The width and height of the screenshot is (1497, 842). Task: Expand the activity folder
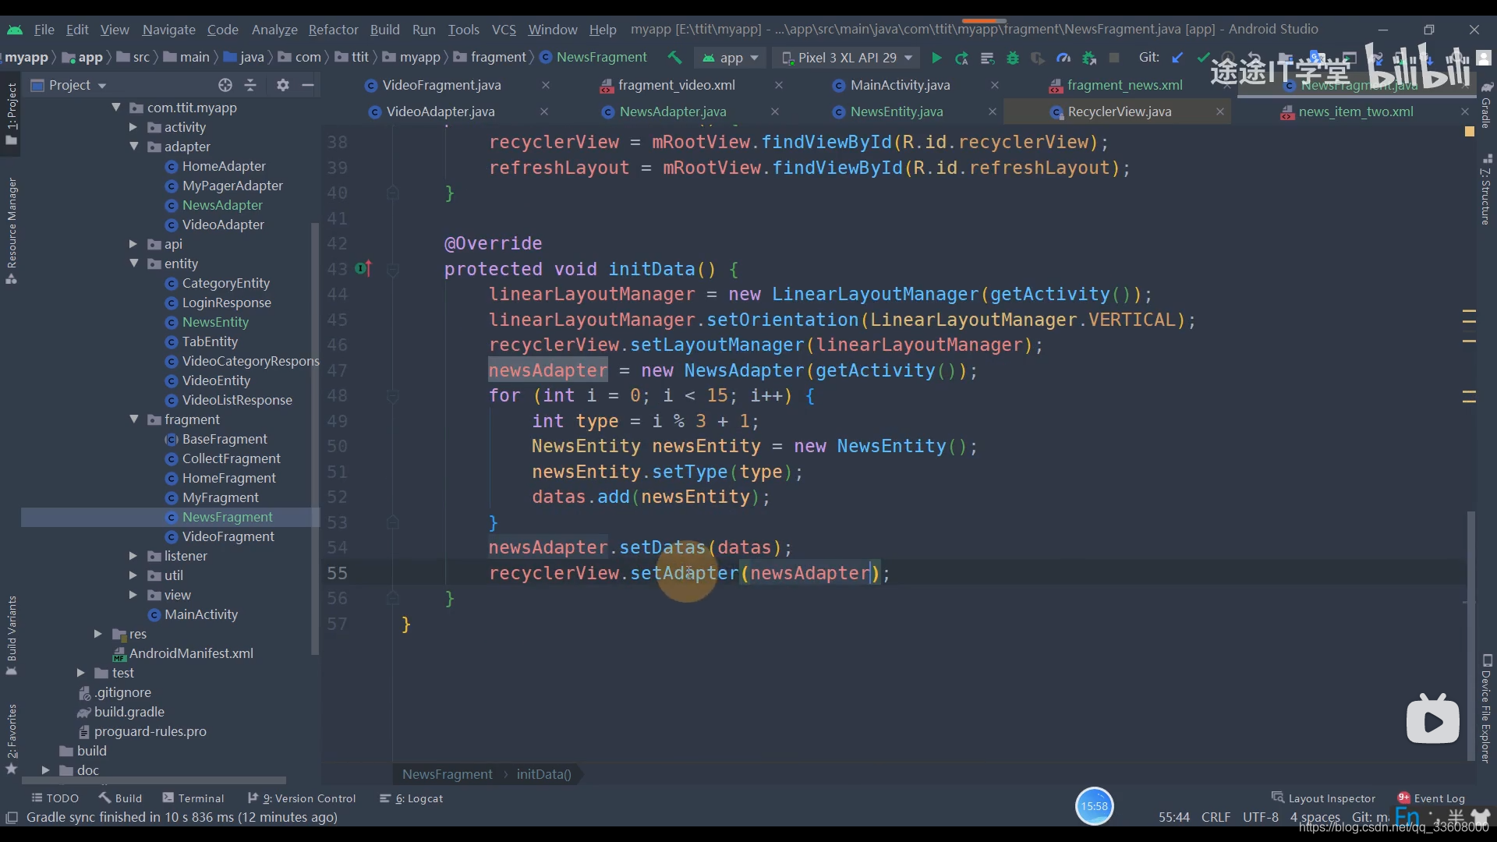[133, 127]
